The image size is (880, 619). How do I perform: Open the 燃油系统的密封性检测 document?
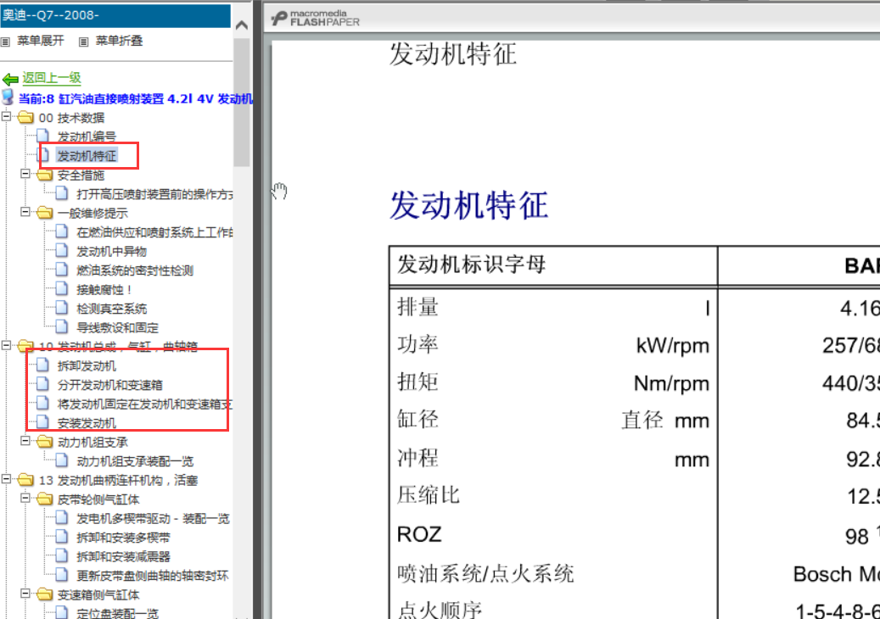135,270
